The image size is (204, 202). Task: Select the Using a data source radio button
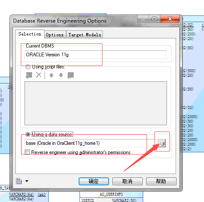coord(28,134)
